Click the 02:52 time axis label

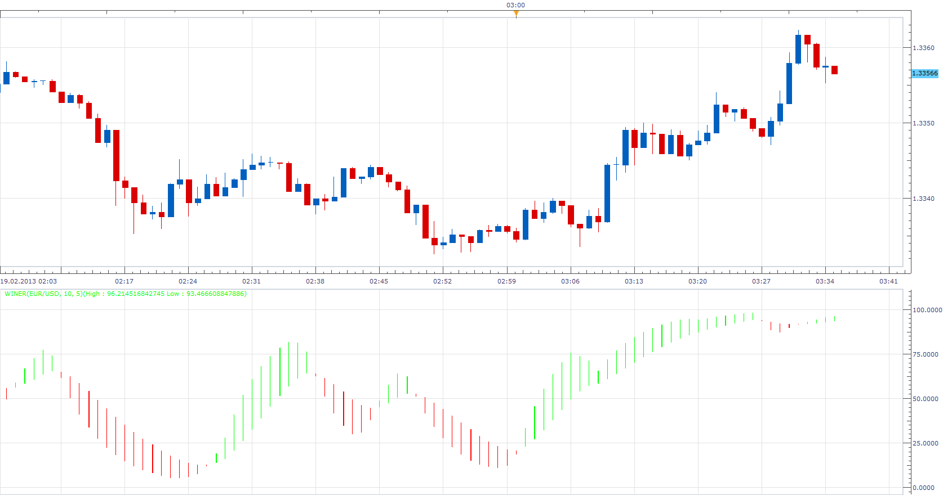click(443, 281)
